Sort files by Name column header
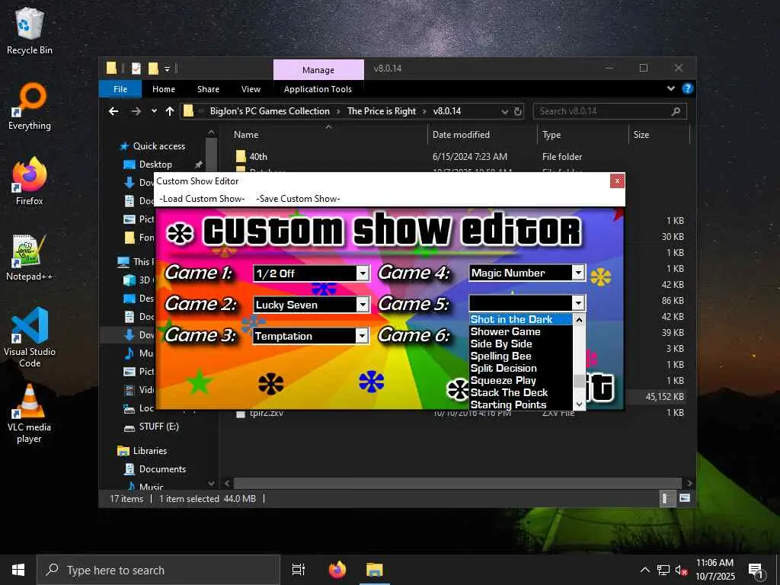Viewport: 780px width, 585px height. coord(246,135)
